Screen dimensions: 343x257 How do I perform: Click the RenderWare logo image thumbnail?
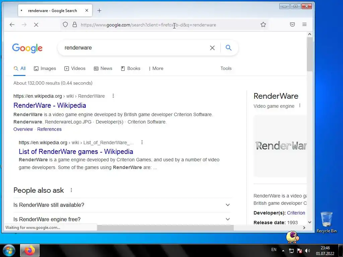pyautogui.click(x=280, y=146)
